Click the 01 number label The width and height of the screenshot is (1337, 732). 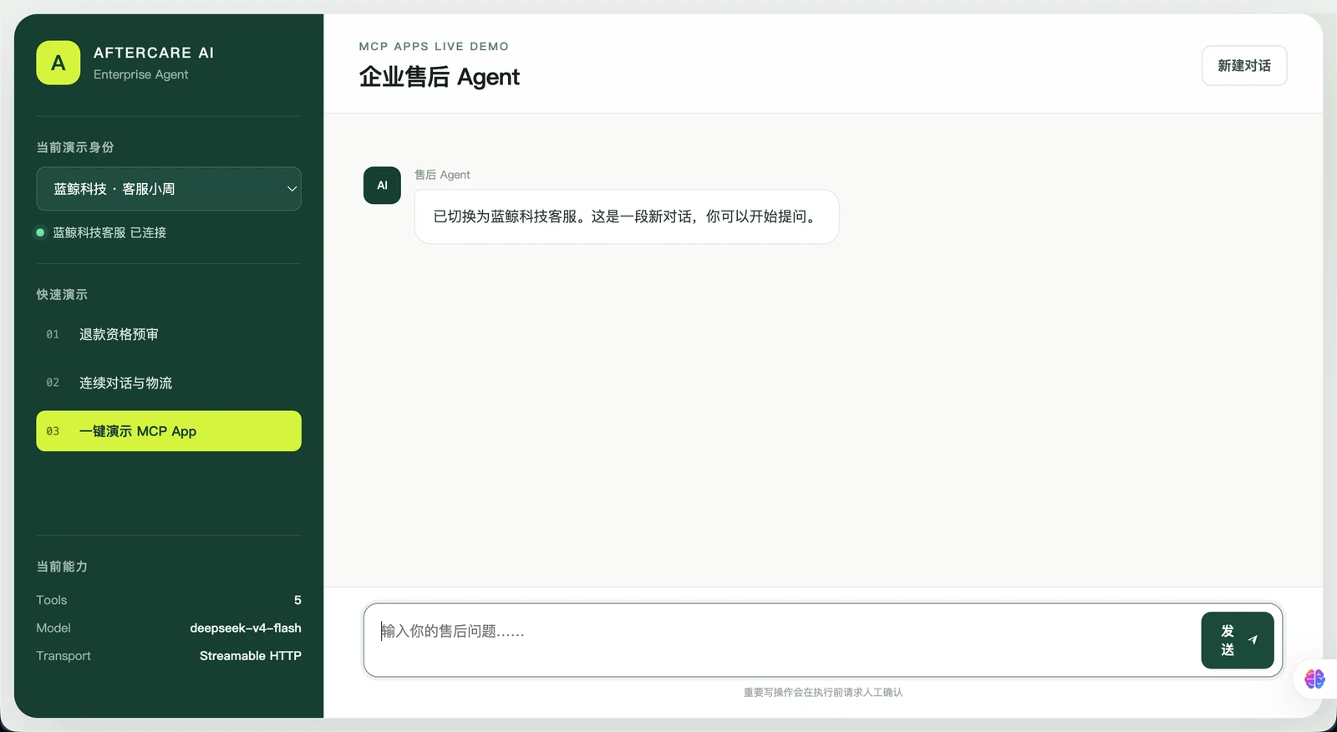point(53,334)
